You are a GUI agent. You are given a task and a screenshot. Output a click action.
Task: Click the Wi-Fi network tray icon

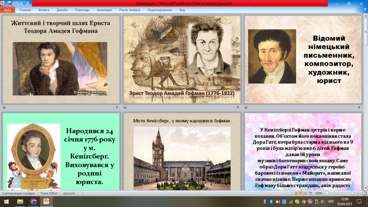[x=291, y=202]
